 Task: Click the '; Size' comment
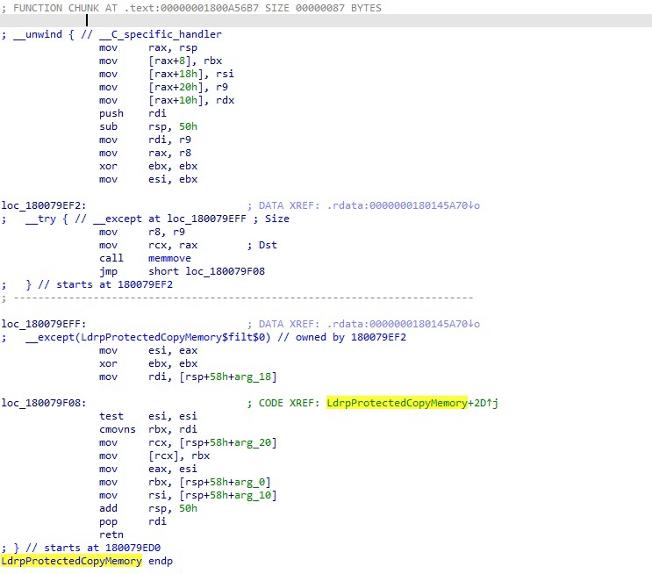point(272,219)
